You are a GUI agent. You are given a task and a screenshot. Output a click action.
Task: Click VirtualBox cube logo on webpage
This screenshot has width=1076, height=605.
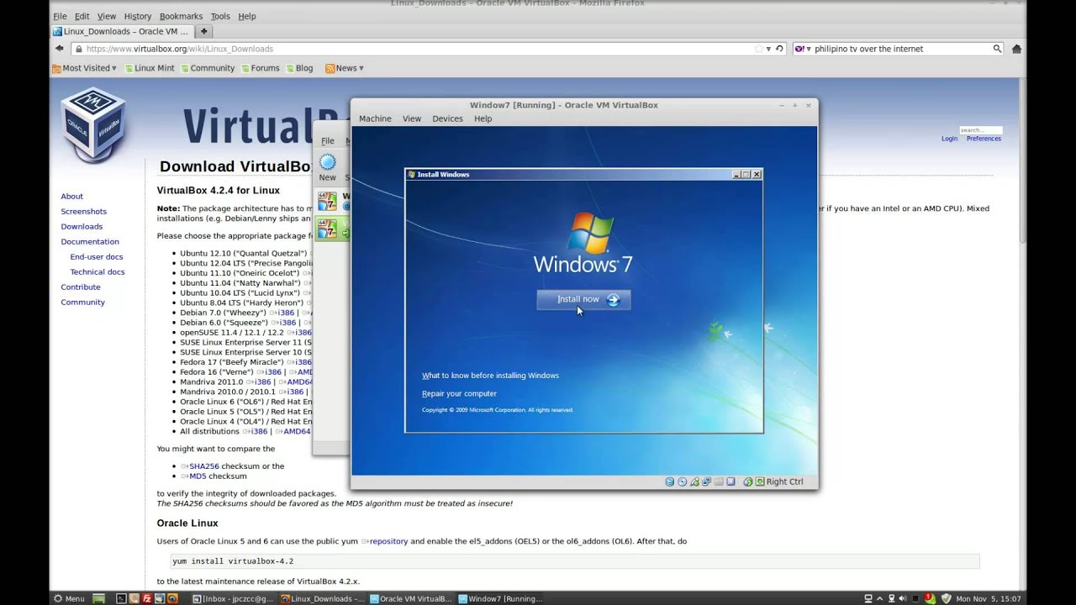point(93,124)
